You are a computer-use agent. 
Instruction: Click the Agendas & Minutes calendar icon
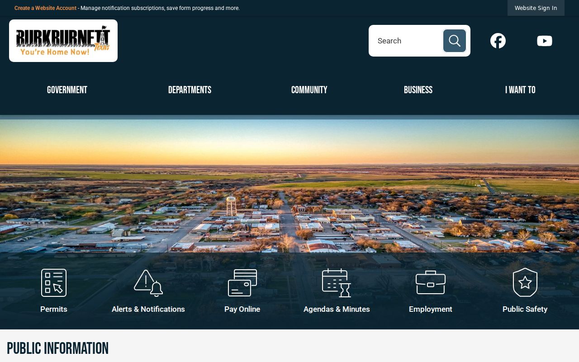pos(337,283)
